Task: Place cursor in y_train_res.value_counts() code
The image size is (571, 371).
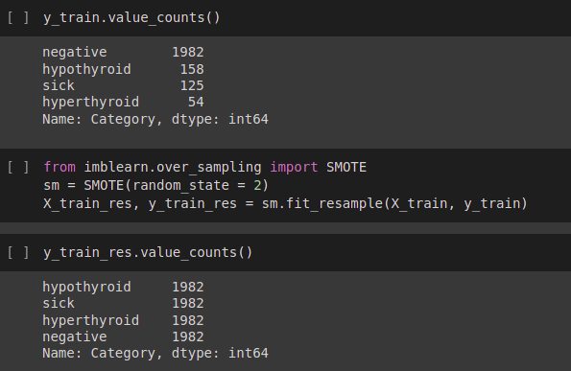Action: pos(148,252)
